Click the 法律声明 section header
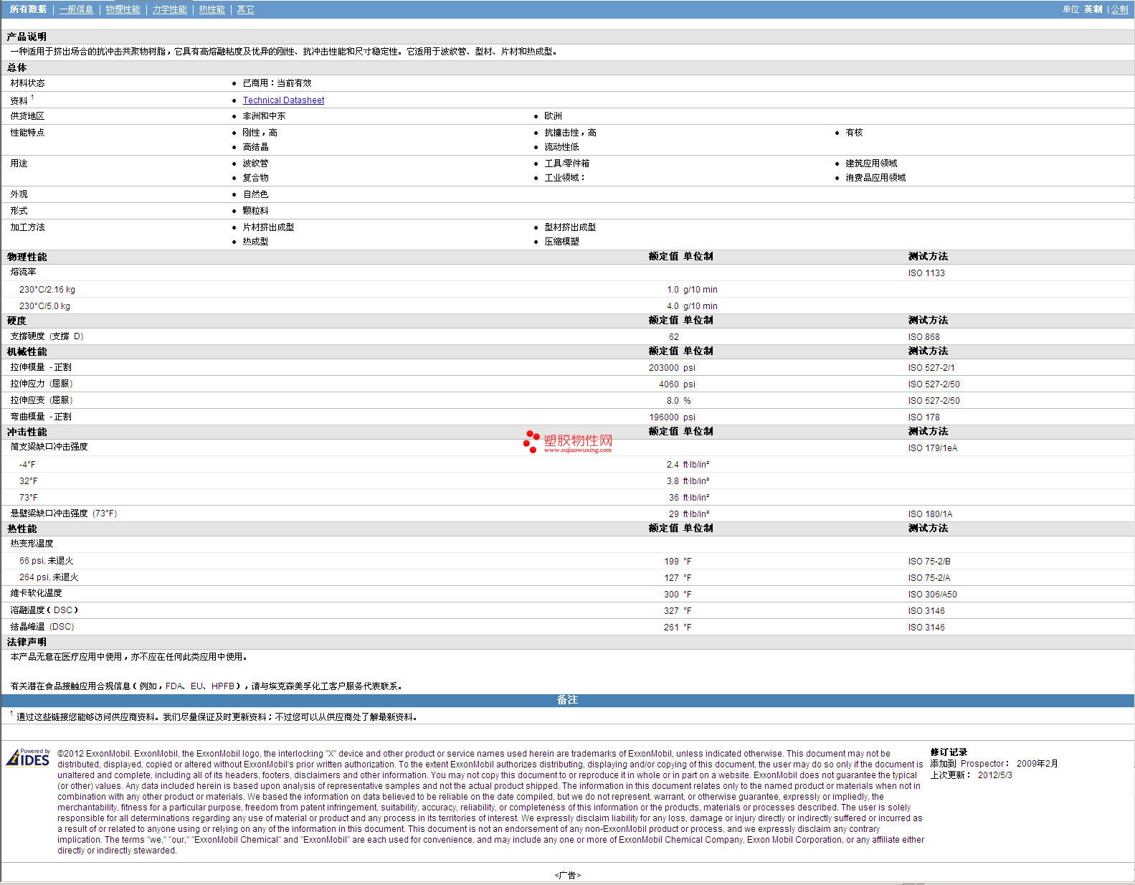Image resolution: width=1135 pixels, height=885 pixels. pos(27,642)
